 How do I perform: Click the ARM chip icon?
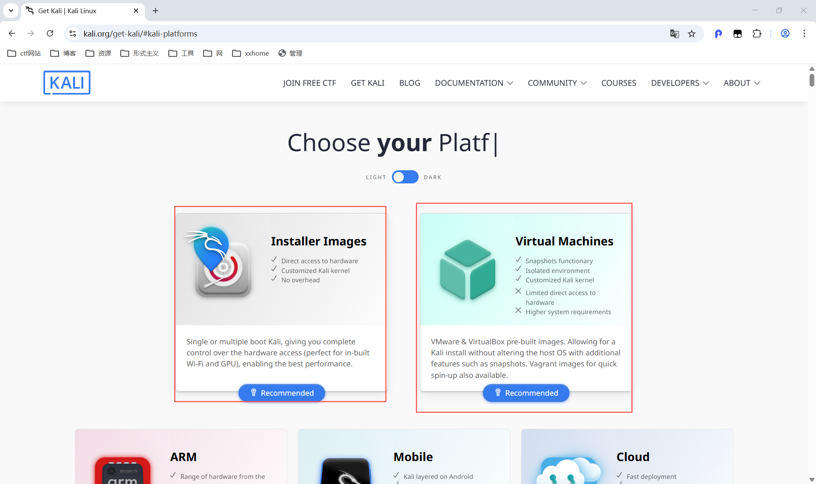[122, 470]
